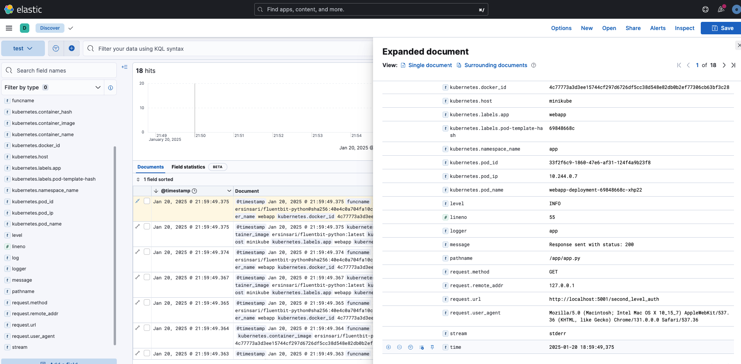
Task: Open the help menu icon
Action: click(x=705, y=9)
